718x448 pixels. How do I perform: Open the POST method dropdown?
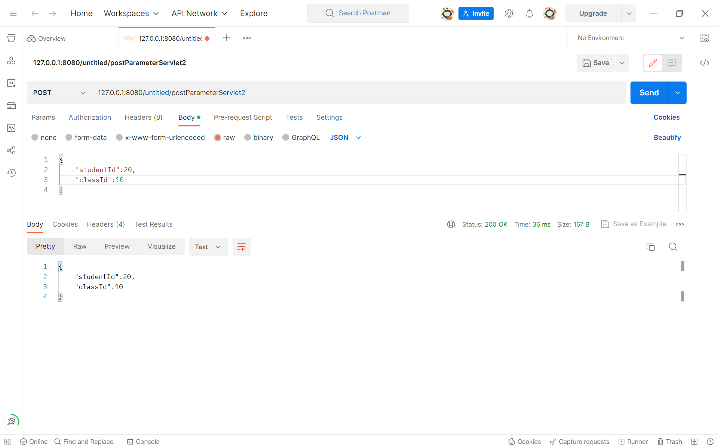tap(59, 93)
